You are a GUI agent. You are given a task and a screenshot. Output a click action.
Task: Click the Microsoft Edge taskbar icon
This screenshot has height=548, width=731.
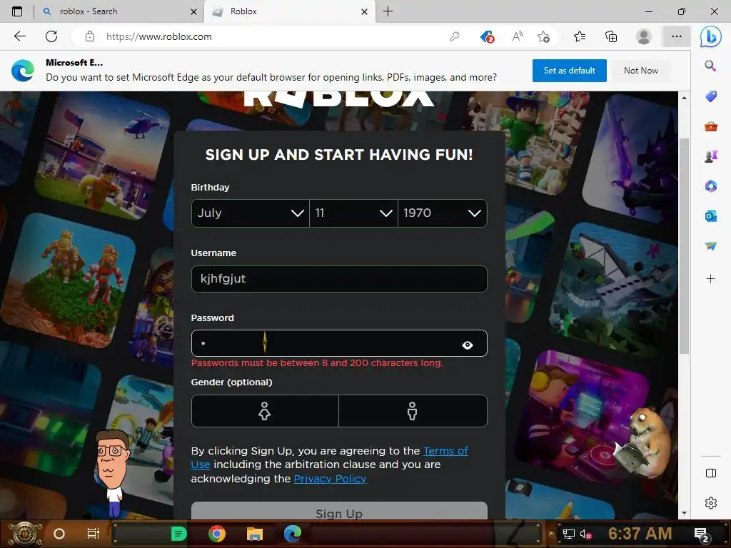click(292, 534)
